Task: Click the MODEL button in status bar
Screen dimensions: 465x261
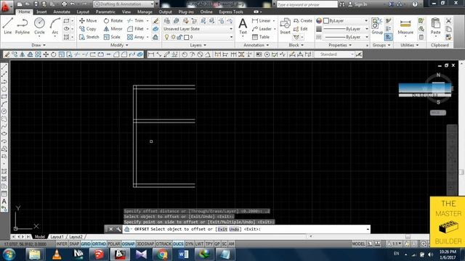Action: pos(358,244)
